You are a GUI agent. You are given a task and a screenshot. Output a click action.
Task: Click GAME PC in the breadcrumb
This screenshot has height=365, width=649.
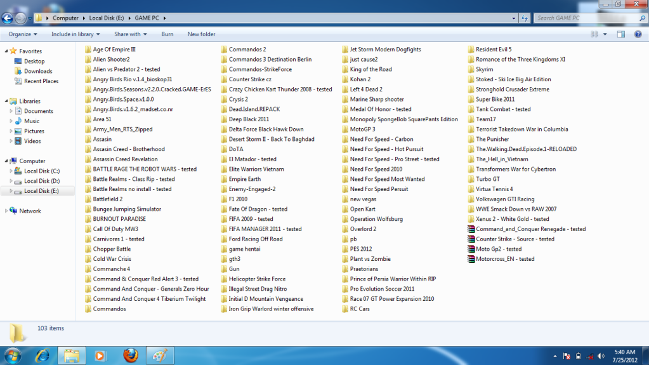tap(147, 18)
